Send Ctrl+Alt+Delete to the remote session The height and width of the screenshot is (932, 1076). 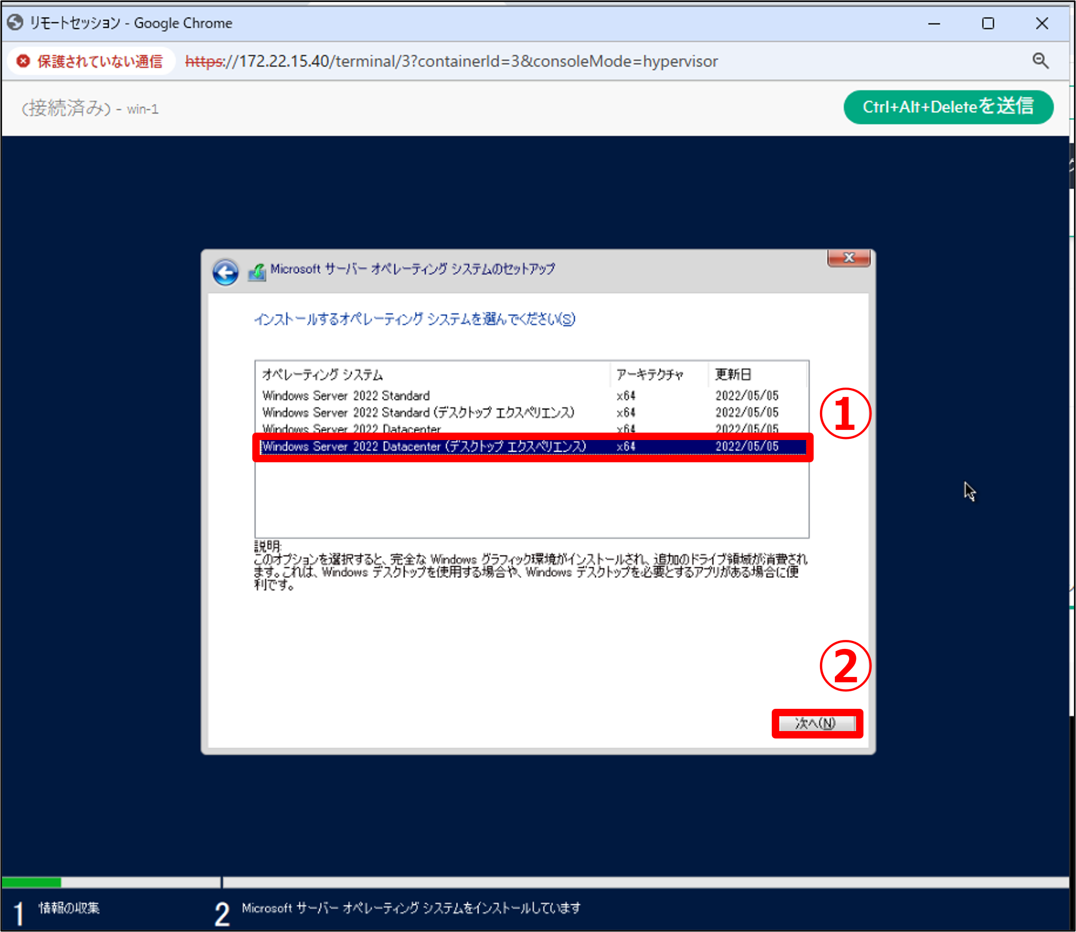tap(948, 107)
